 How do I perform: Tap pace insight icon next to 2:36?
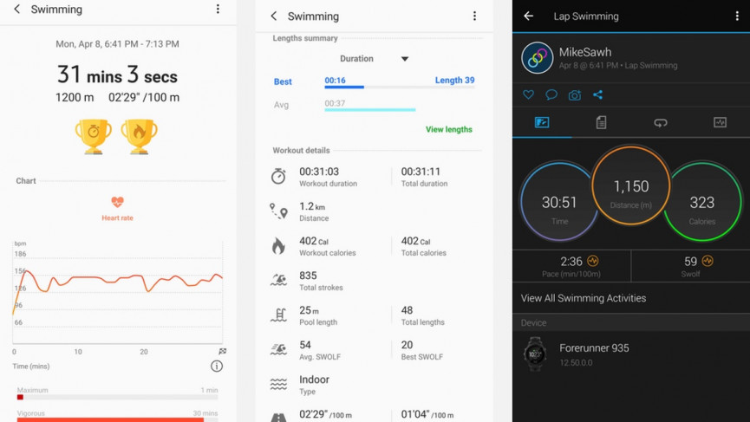point(593,261)
